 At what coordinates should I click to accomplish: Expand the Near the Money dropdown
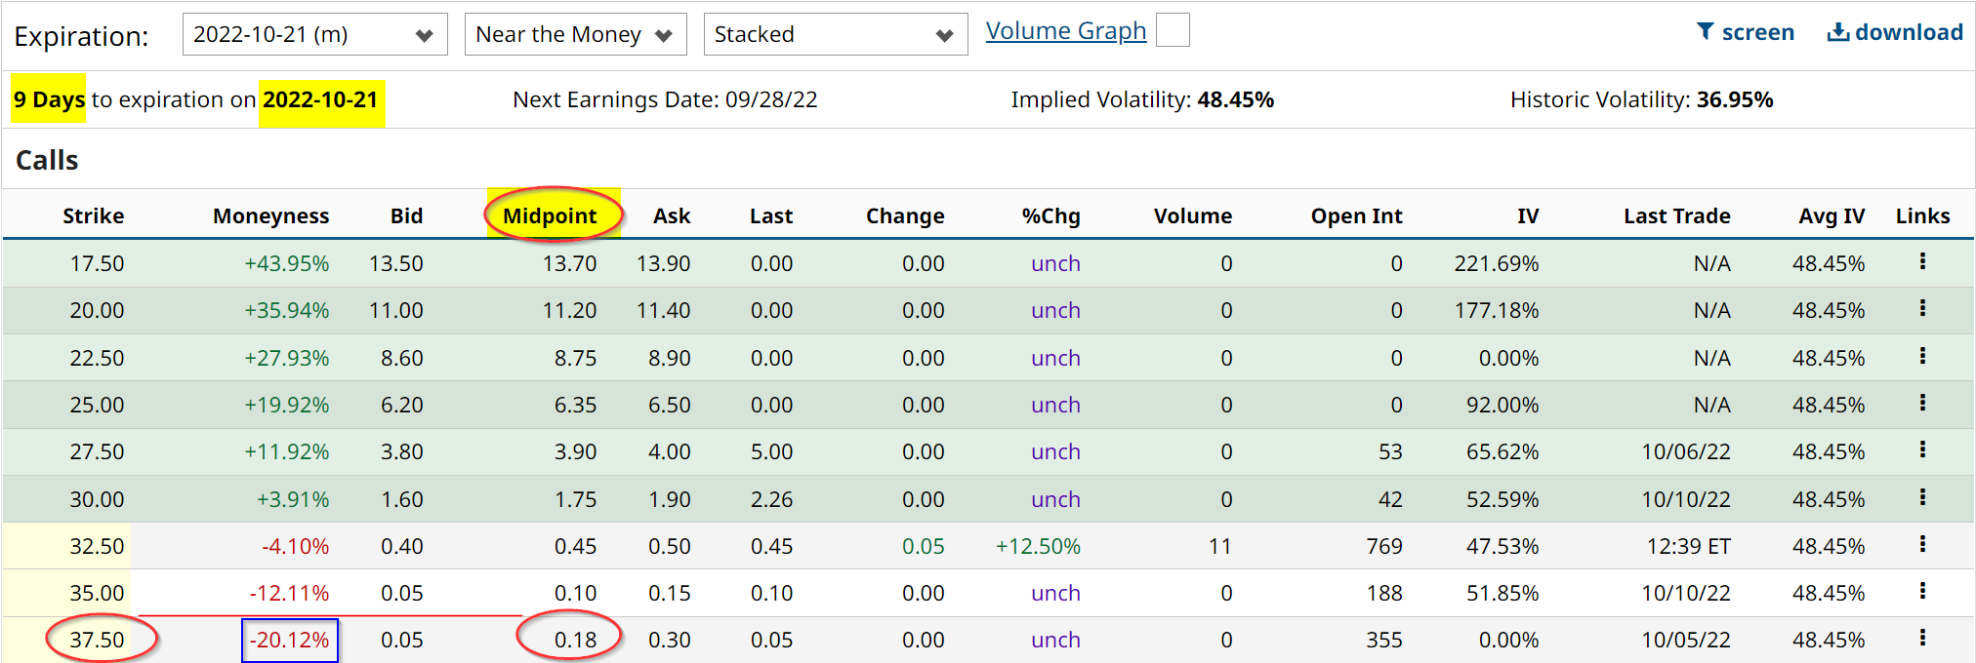pyautogui.click(x=575, y=34)
